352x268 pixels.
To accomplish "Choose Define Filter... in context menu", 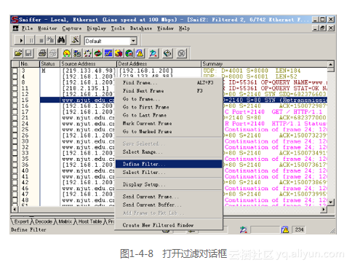I will click(x=169, y=164).
